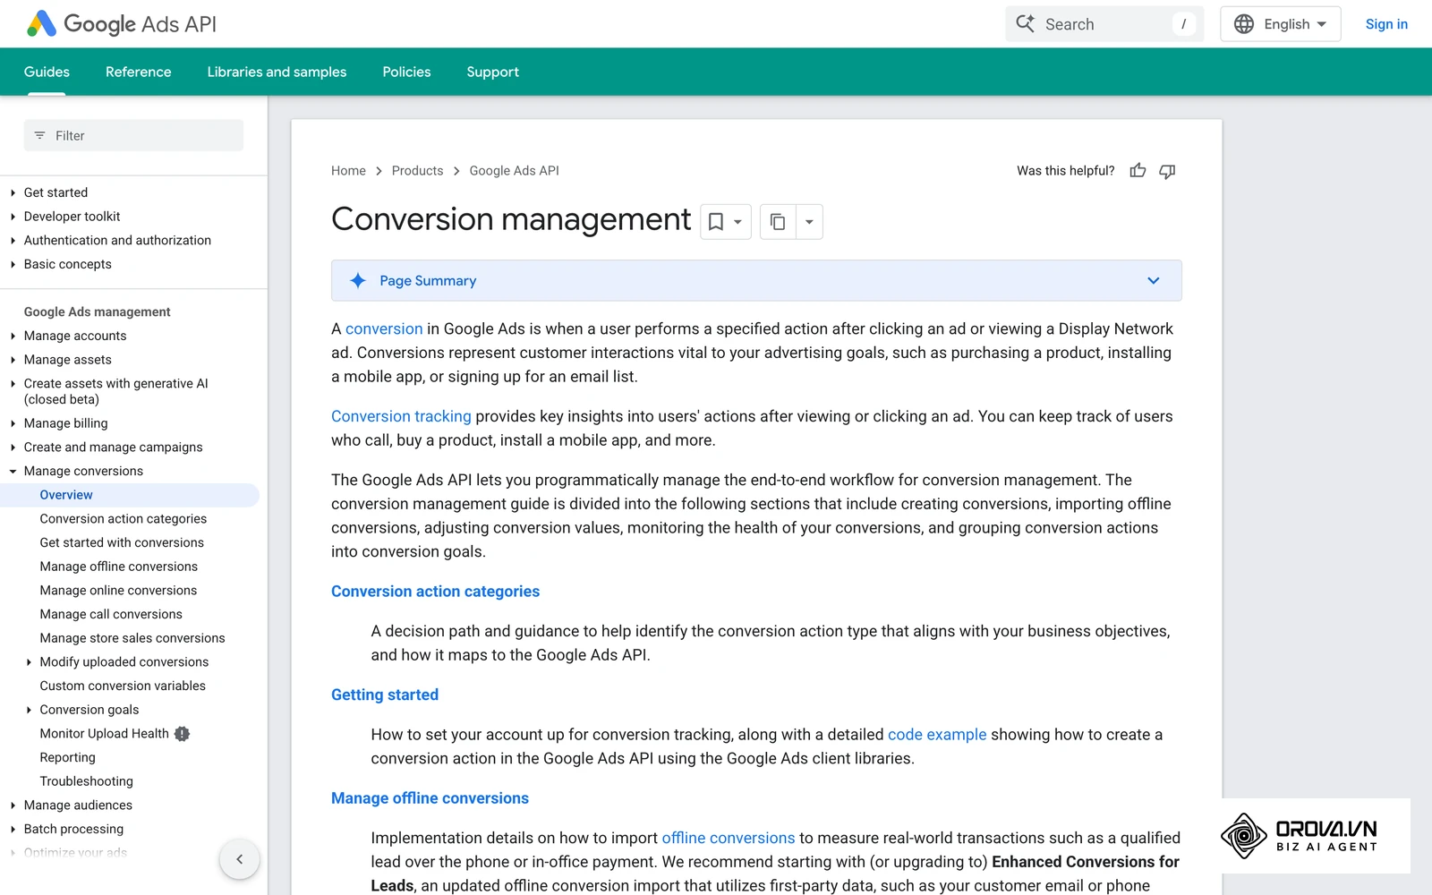Select Troubleshooting in sidebar

(86, 781)
